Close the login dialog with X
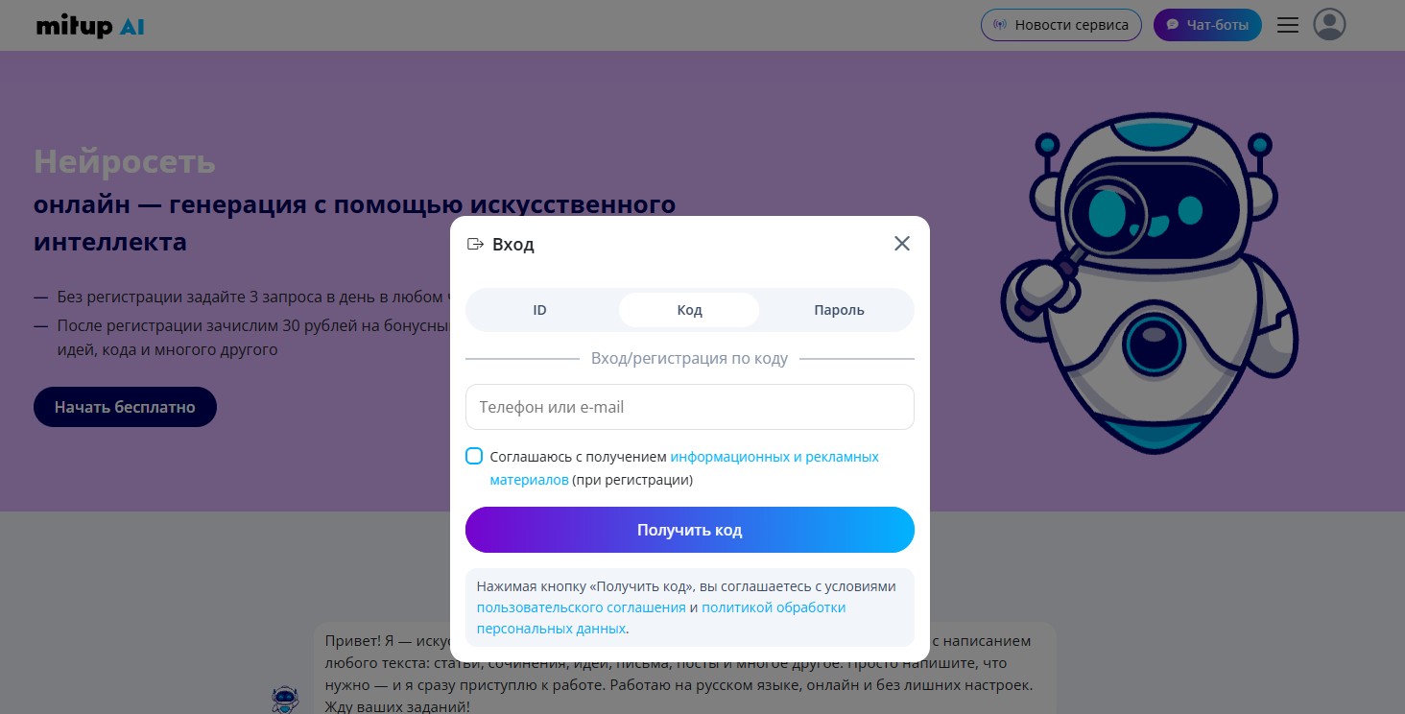 pyautogui.click(x=901, y=244)
